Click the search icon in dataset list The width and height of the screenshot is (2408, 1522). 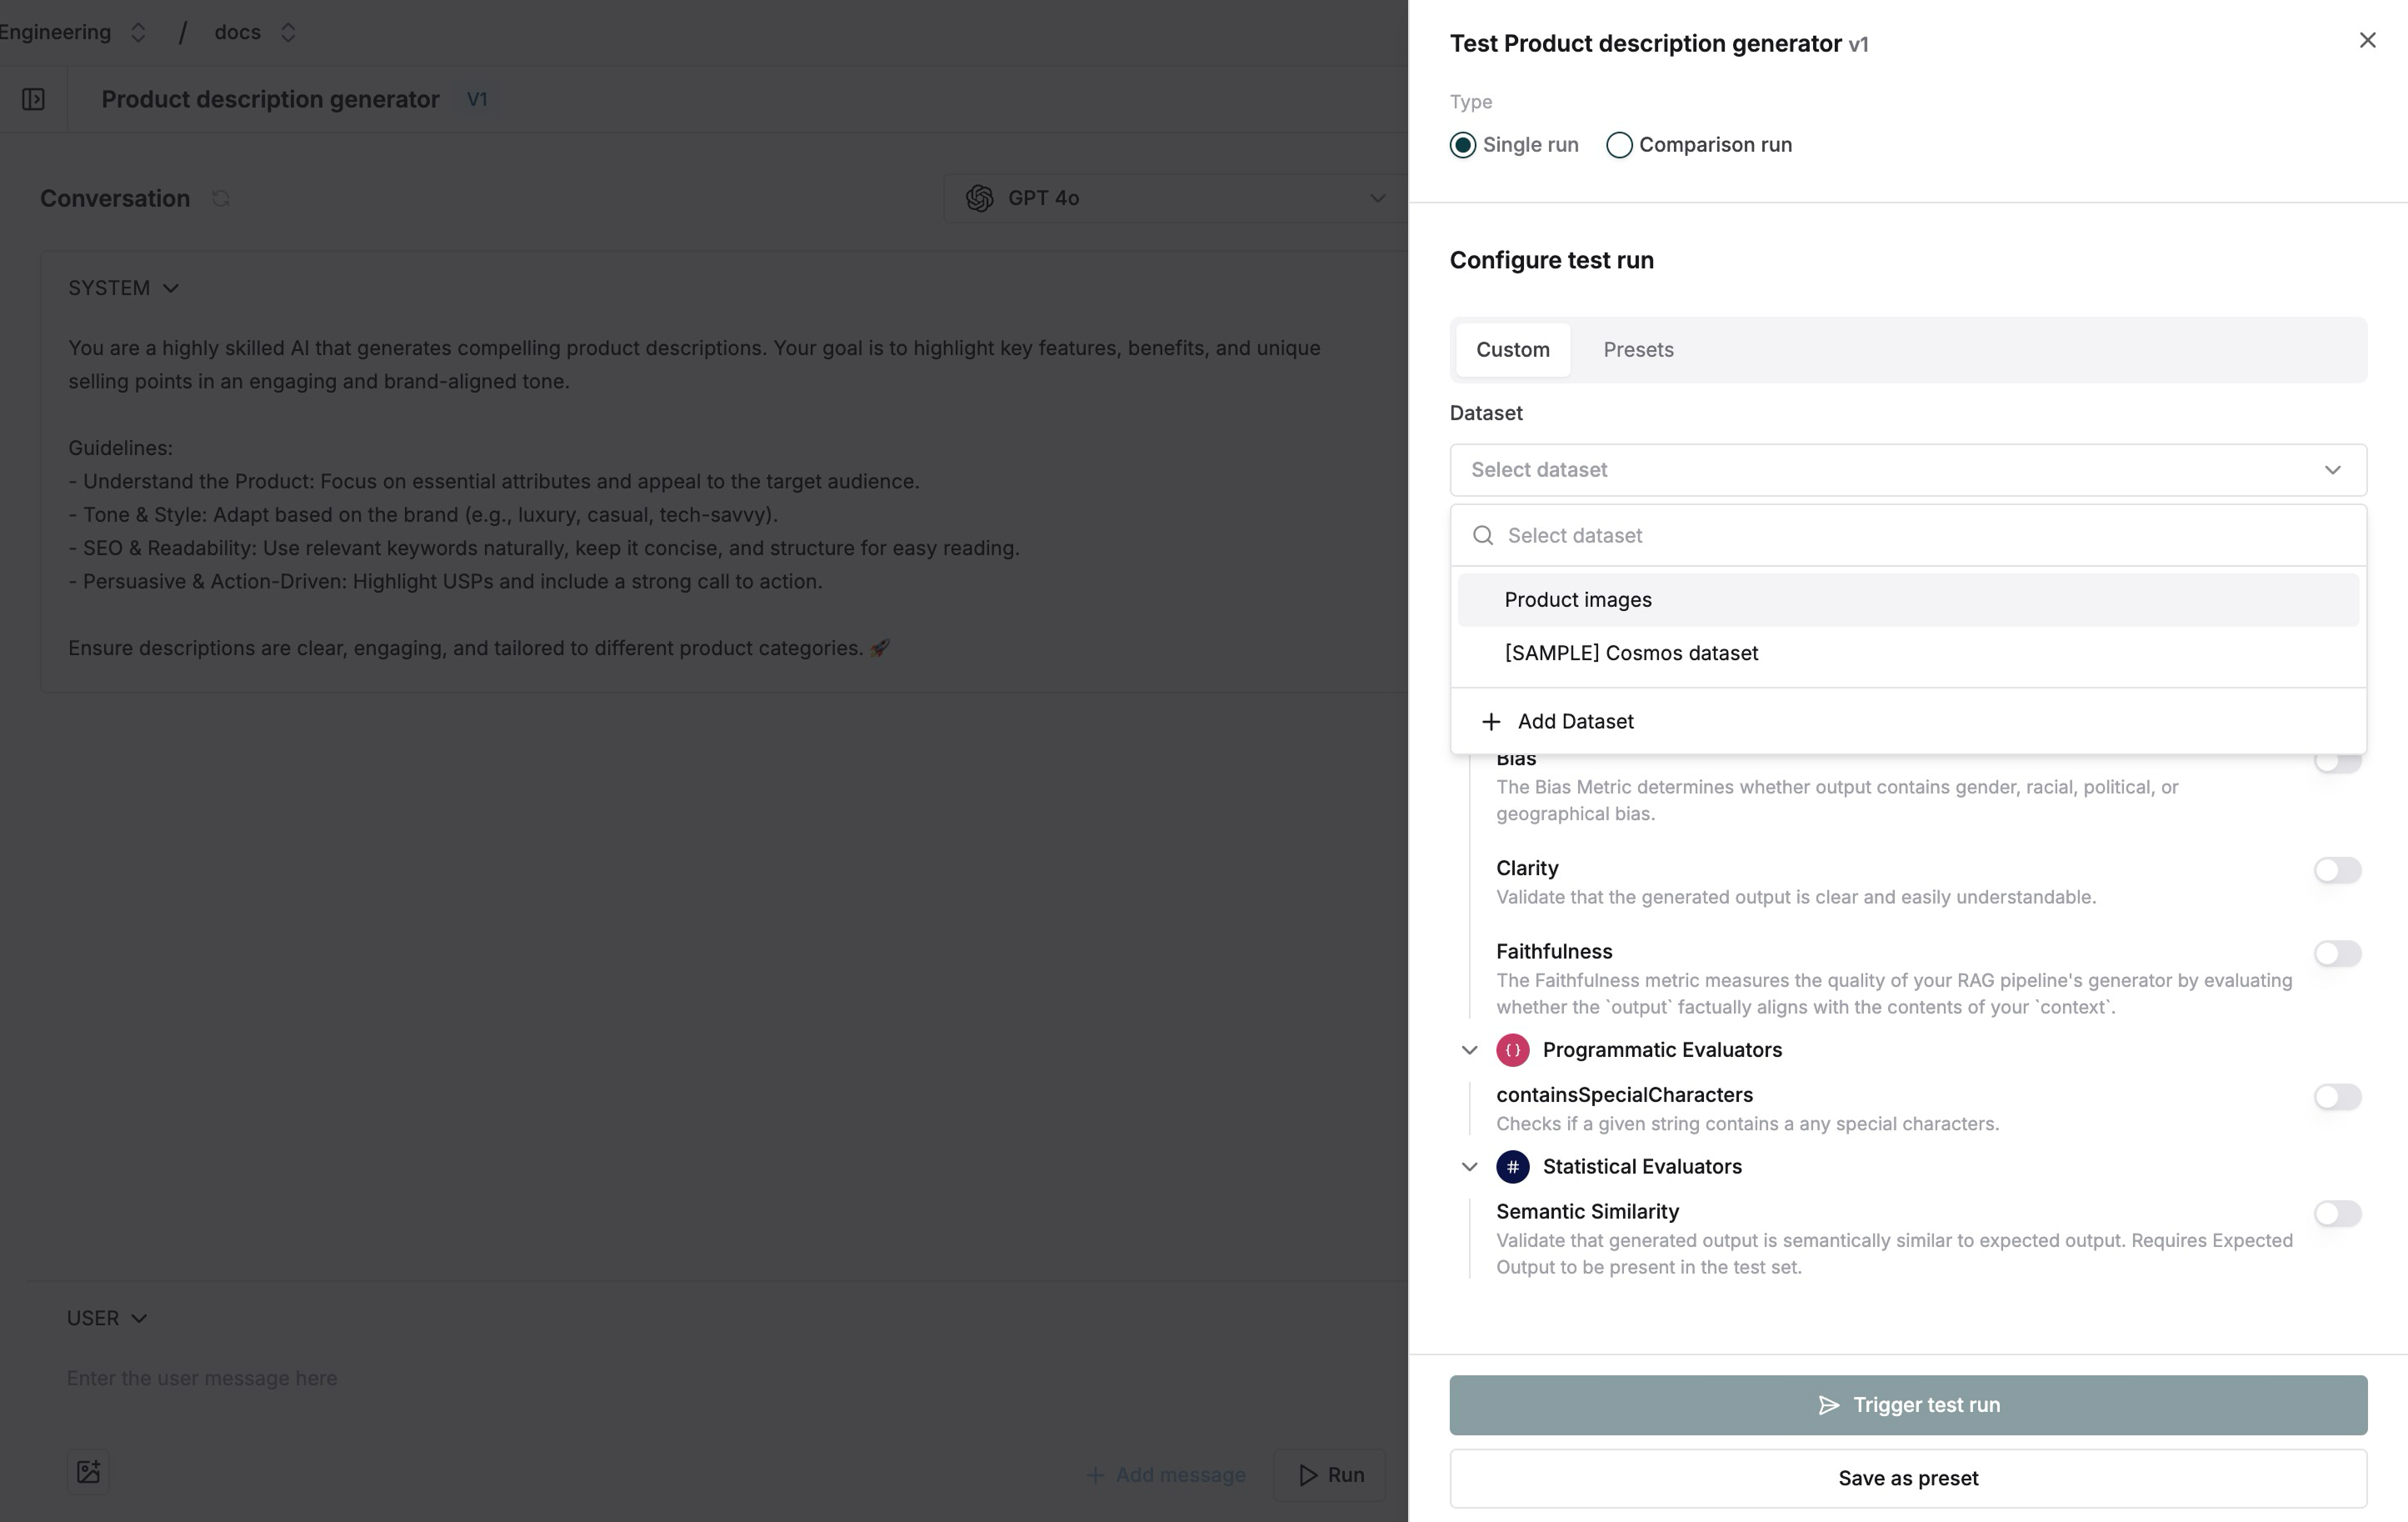[x=1483, y=535]
